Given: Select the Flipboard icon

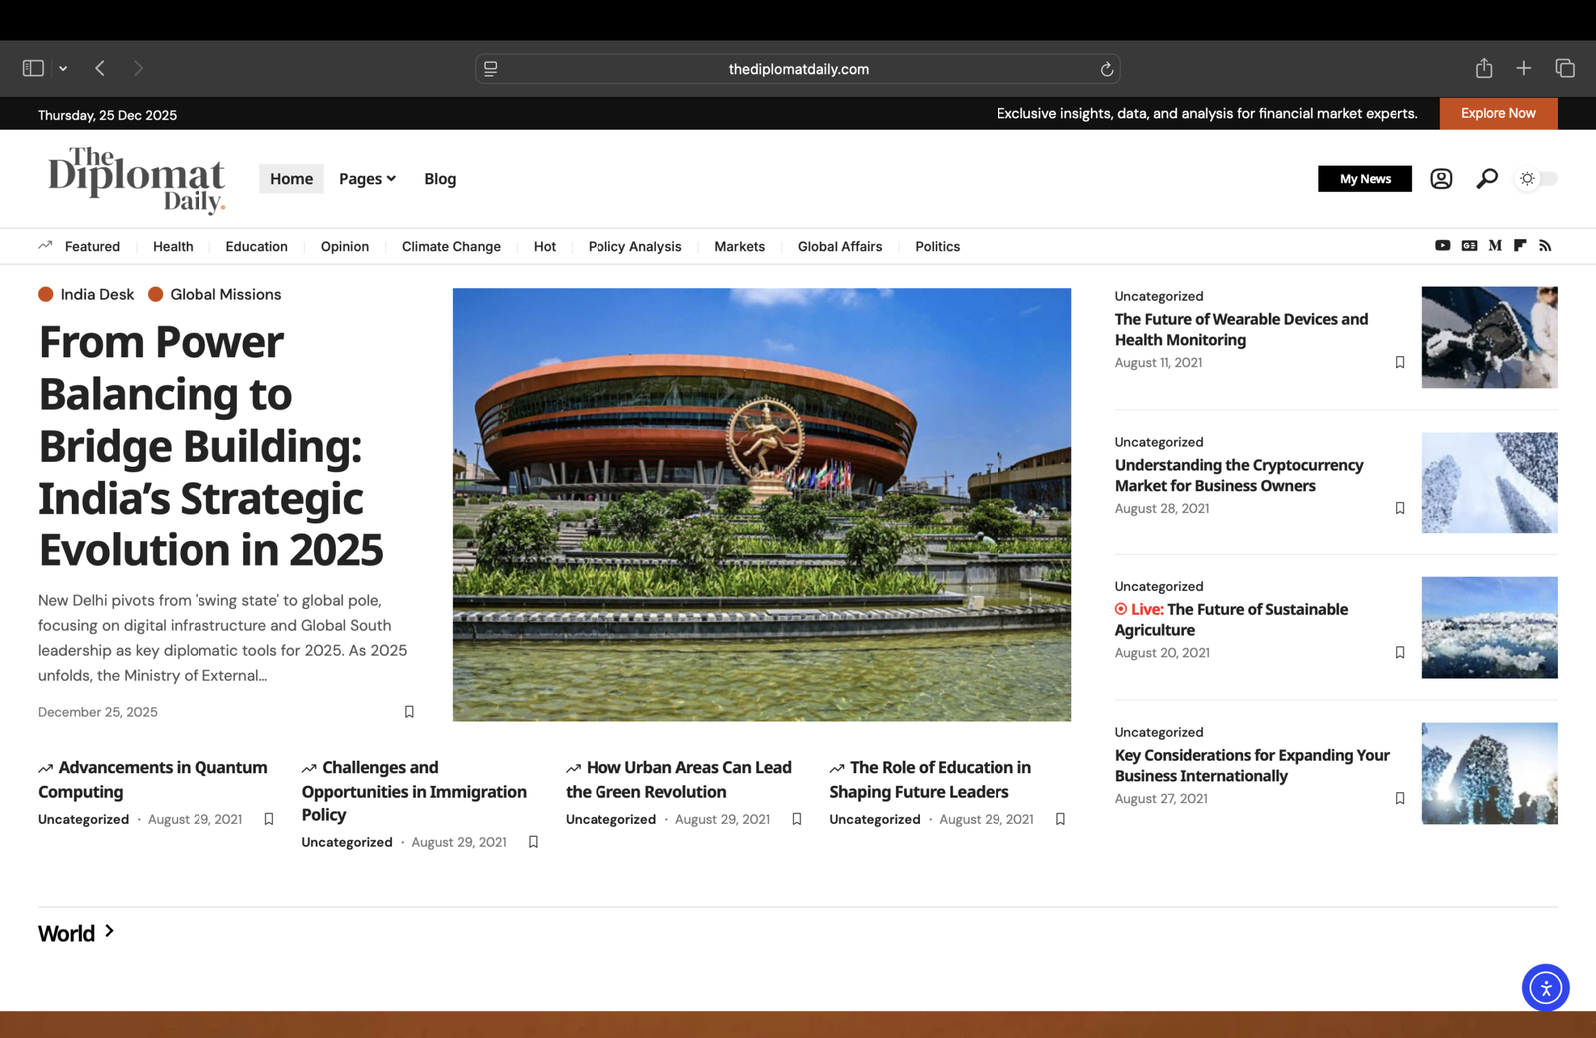Looking at the screenshot, I should [1519, 245].
